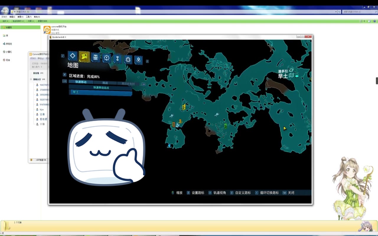Open the skills tab icon with gear ring
The height and width of the screenshot is (236, 378).
click(107, 58)
